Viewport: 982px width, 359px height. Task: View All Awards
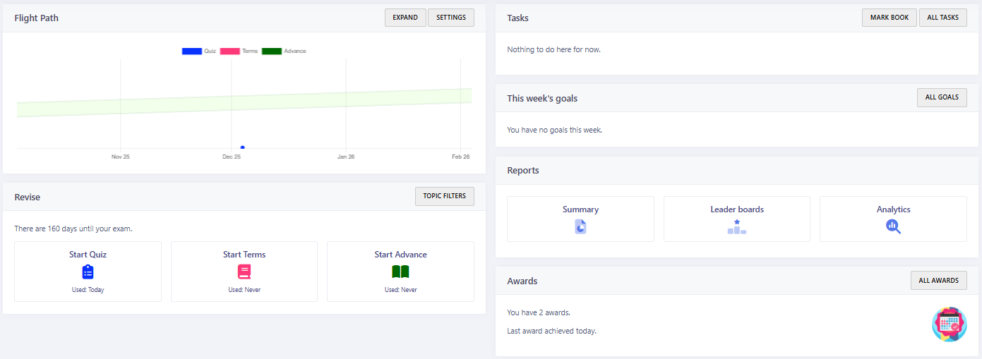pos(939,281)
